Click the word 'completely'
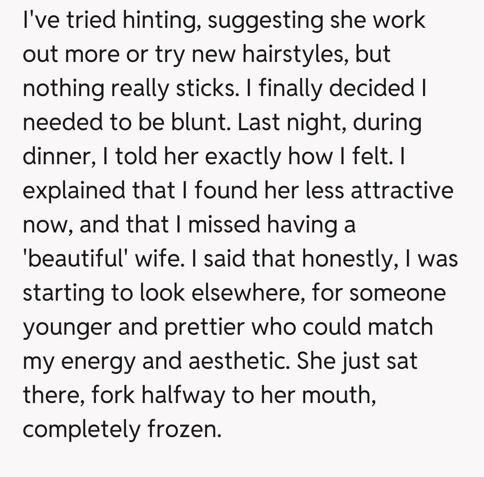The image size is (484, 477). click(x=81, y=429)
